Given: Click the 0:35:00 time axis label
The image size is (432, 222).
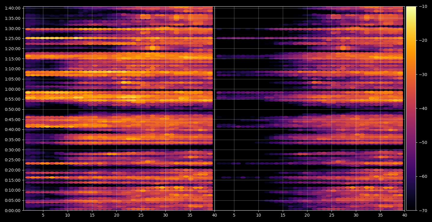Looking at the screenshot, I should pyautogui.click(x=13, y=140).
